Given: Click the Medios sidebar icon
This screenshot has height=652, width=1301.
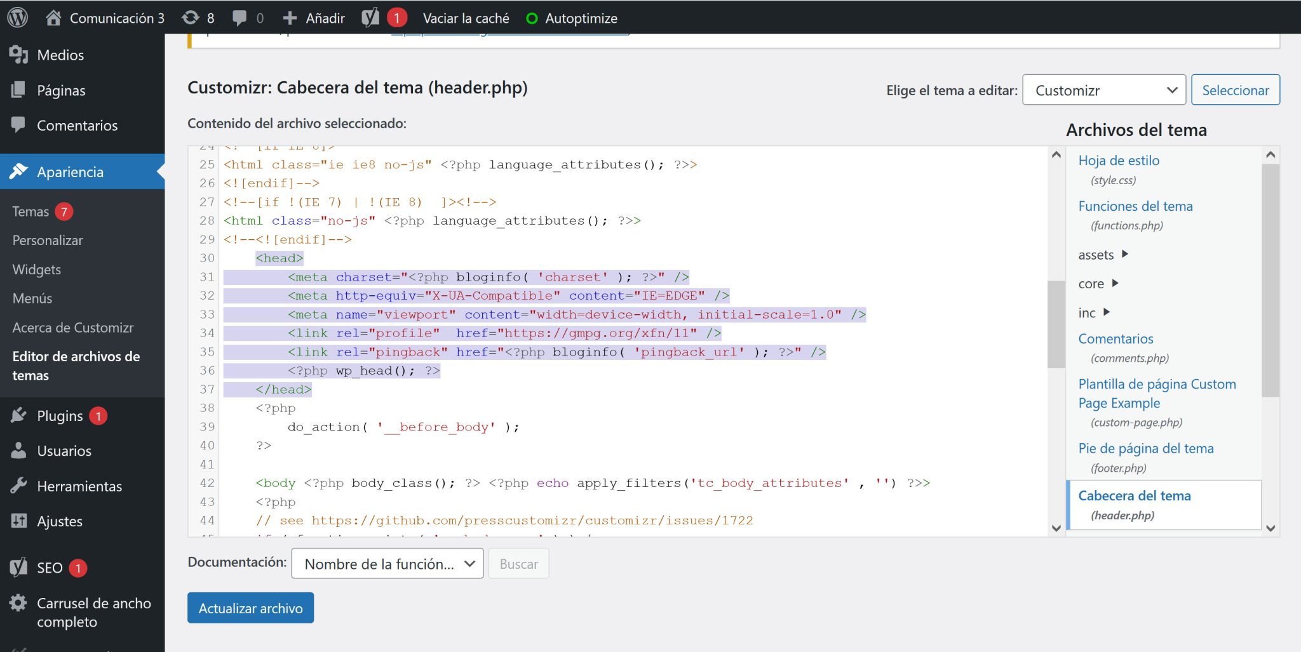Looking at the screenshot, I should 19,55.
